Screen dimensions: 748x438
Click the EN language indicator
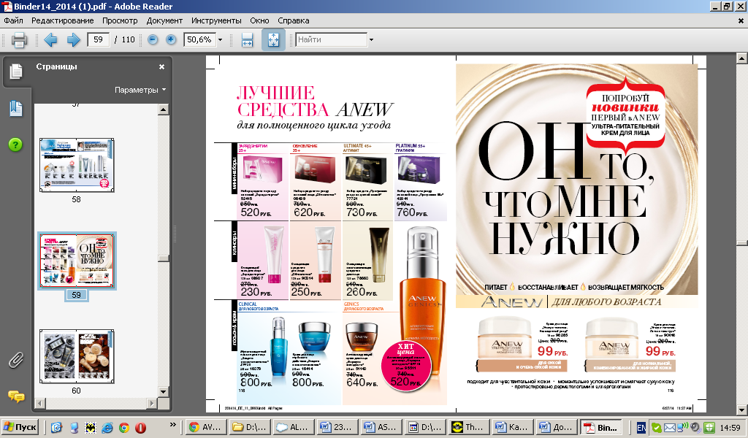point(641,428)
